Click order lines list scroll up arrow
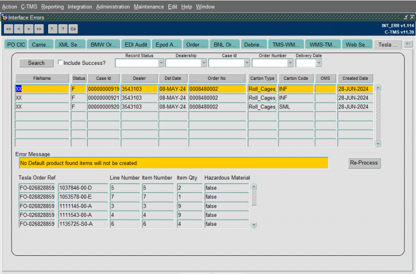This screenshot has height=274, width=416. tap(254, 187)
